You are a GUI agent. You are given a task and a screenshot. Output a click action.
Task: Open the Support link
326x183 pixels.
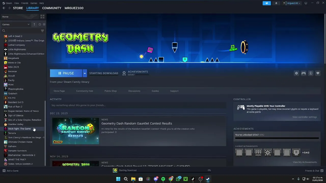tap(174, 91)
